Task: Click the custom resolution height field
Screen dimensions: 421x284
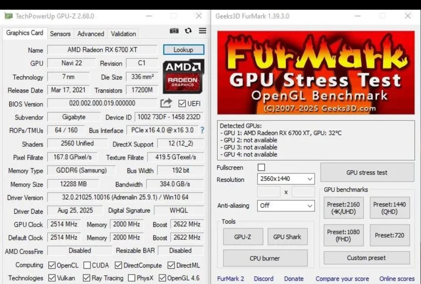Action: [303, 192]
